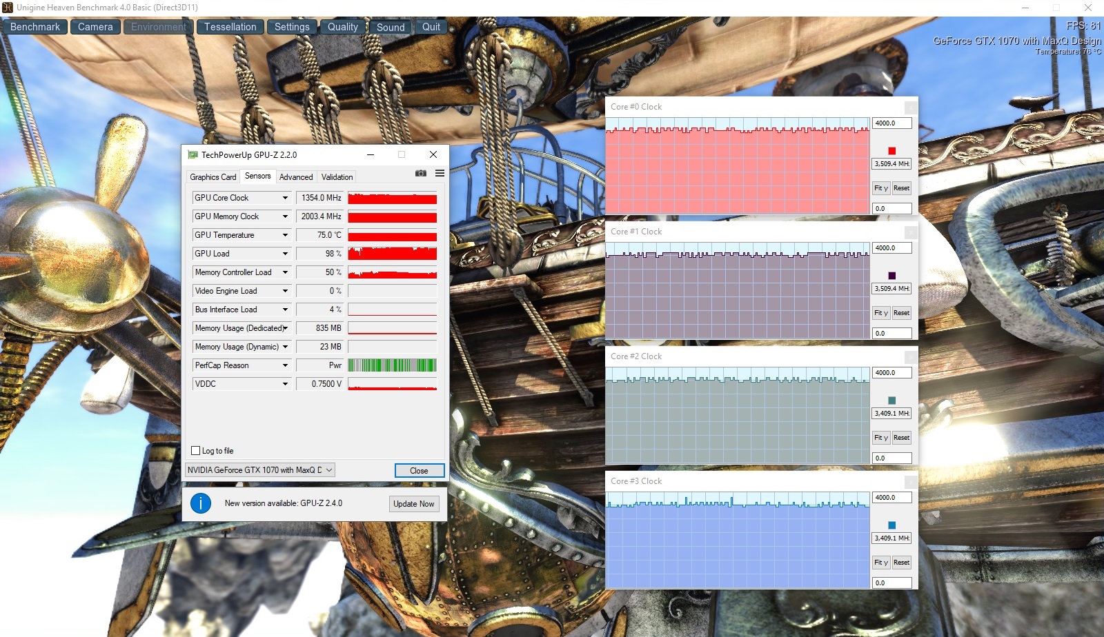Click the blue info icon in update banner
Image resolution: width=1104 pixels, height=637 pixels.
[201, 503]
